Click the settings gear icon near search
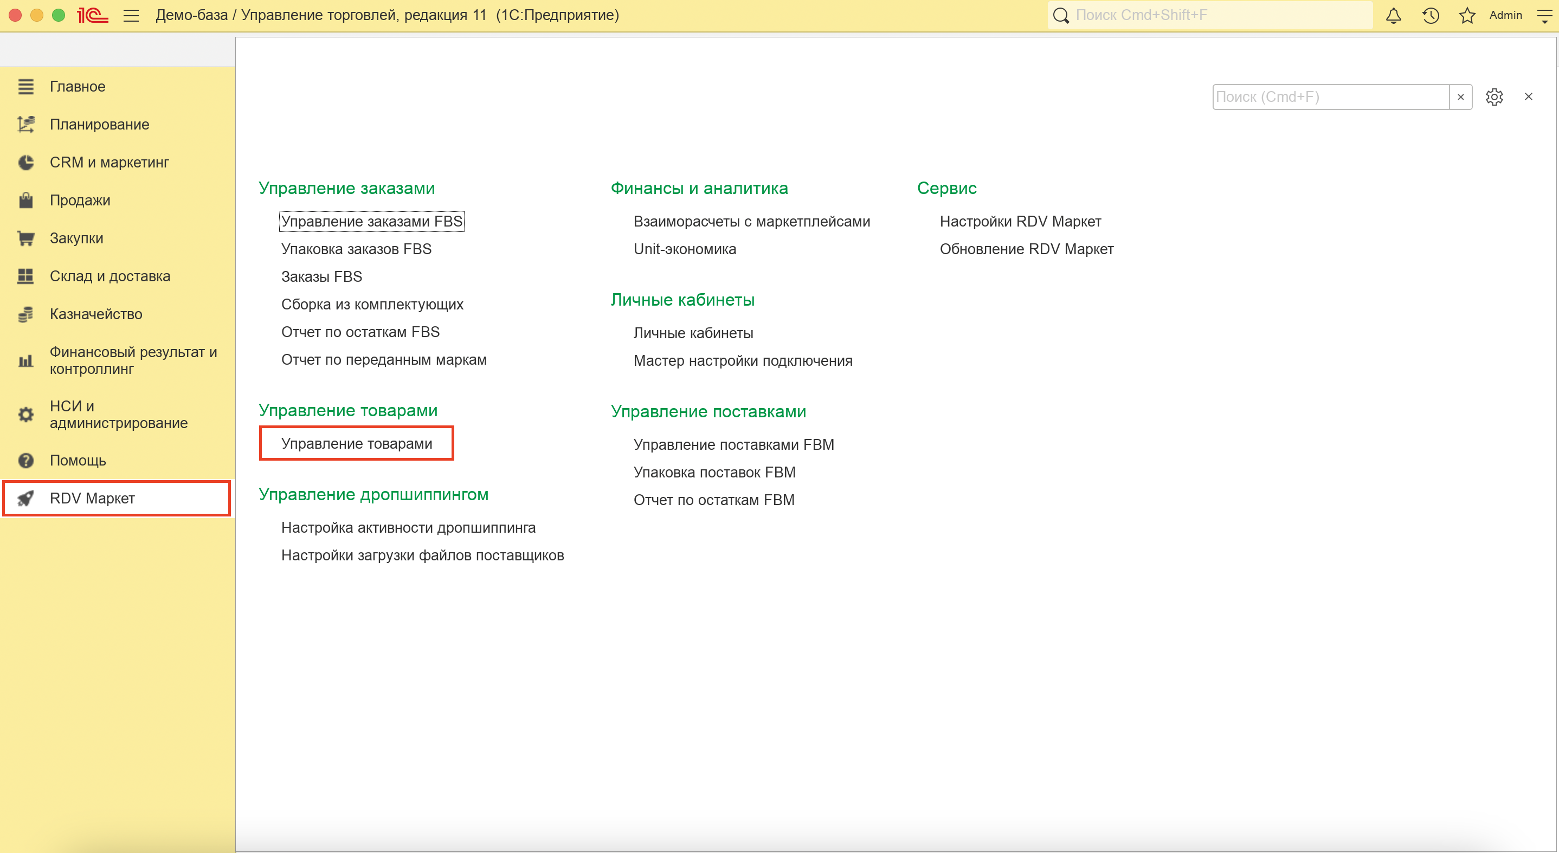The image size is (1559, 853). (x=1493, y=97)
